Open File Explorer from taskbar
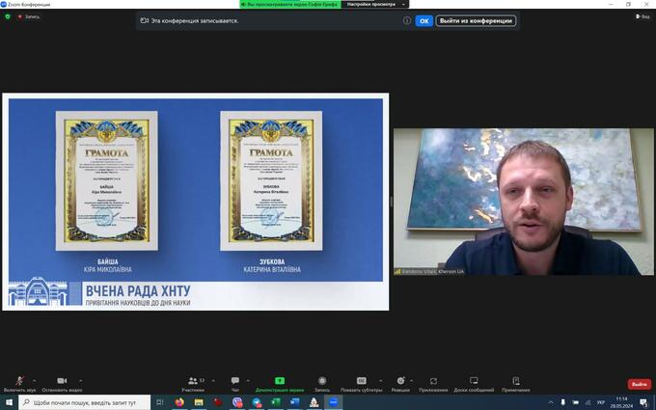This screenshot has height=410, width=656. (199, 402)
